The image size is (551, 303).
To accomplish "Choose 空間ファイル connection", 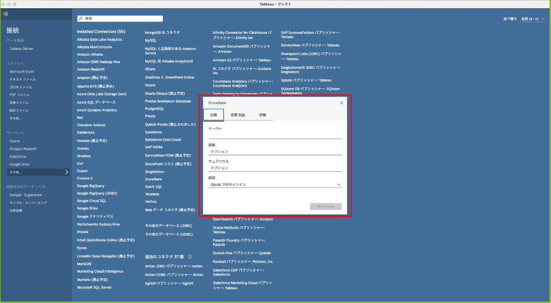I will [x=19, y=103].
